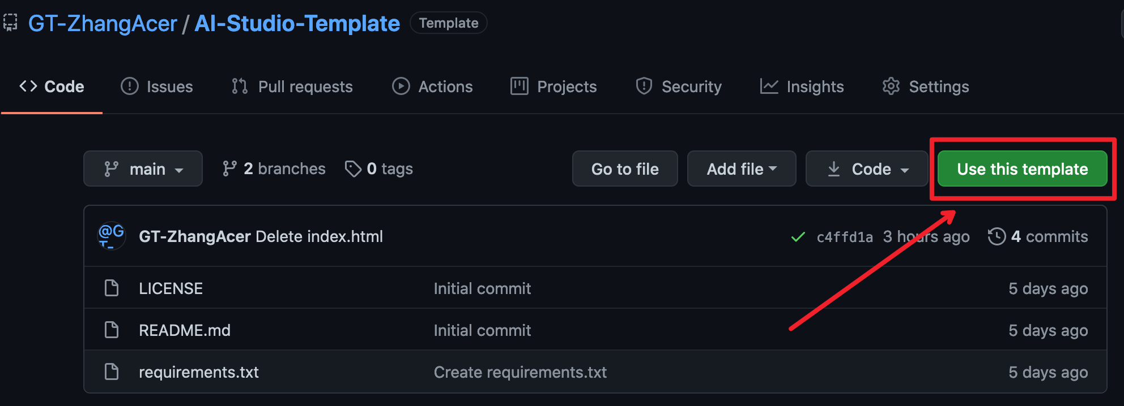Click the GT-ZhangAcer avatar in commit row
This screenshot has height=406, width=1124.
[x=112, y=236]
